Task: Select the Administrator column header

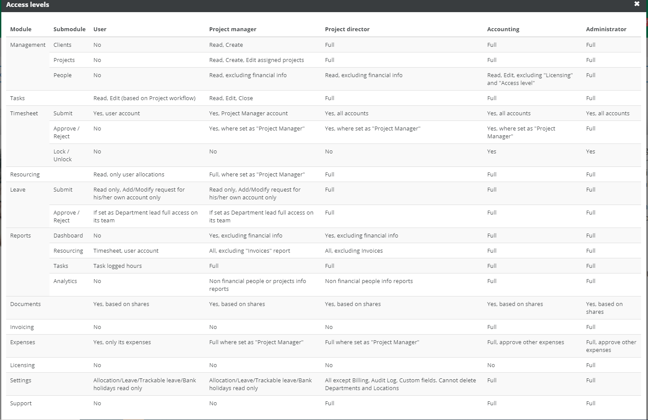Action: [606, 29]
